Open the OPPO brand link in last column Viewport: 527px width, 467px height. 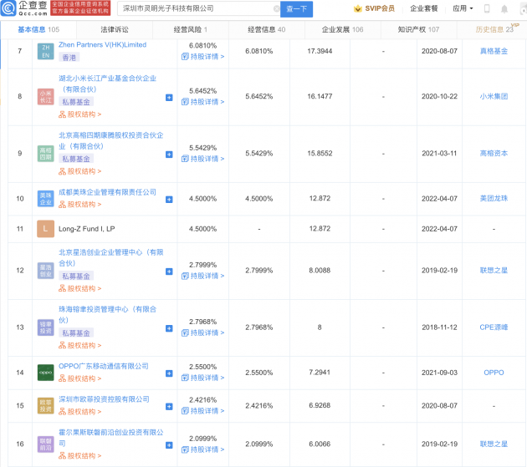tap(494, 373)
